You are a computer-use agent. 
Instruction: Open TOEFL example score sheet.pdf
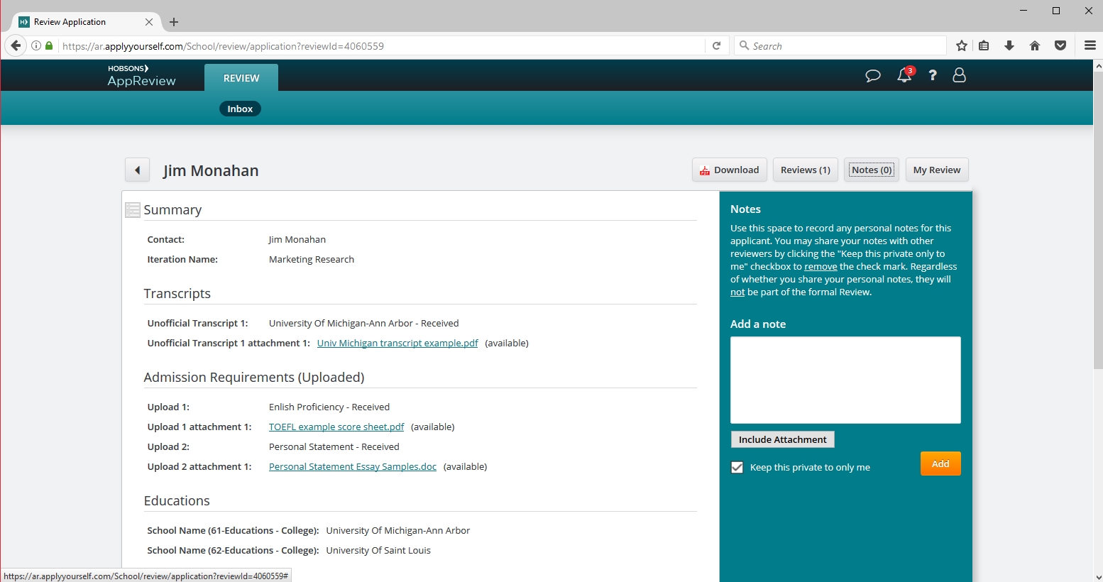point(336,427)
